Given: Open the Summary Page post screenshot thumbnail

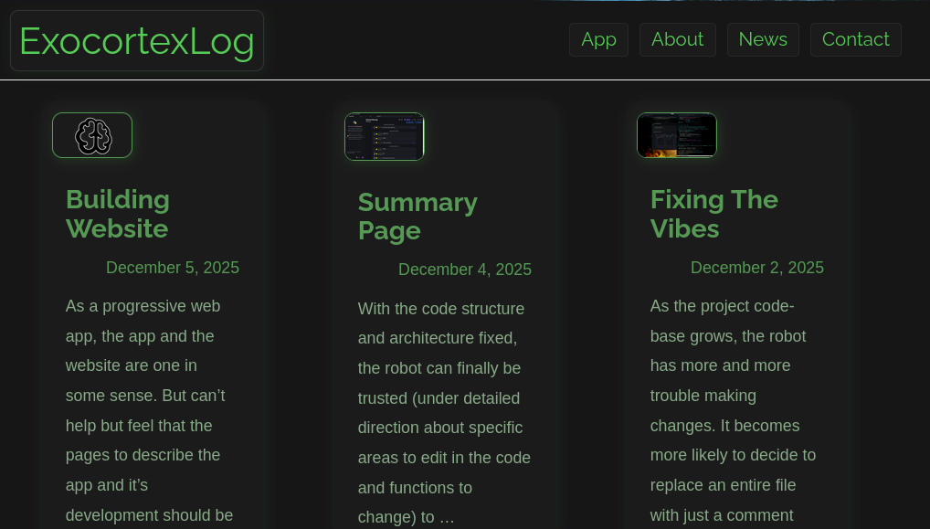Looking at the screenshot, I should 384,136.
